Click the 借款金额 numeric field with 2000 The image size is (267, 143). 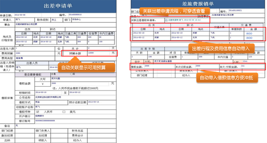coord(67,84)
